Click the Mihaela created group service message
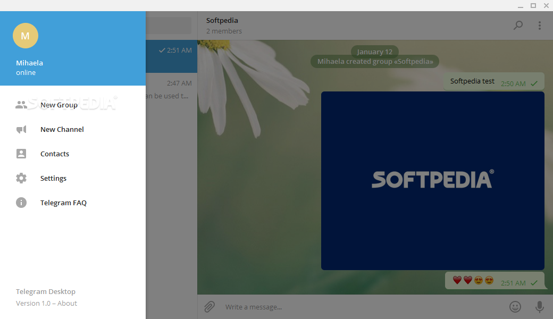 point(375,61)
